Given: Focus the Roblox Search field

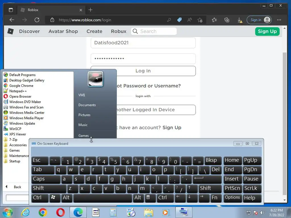Looking at the screenshot, I should click(154, 31).
